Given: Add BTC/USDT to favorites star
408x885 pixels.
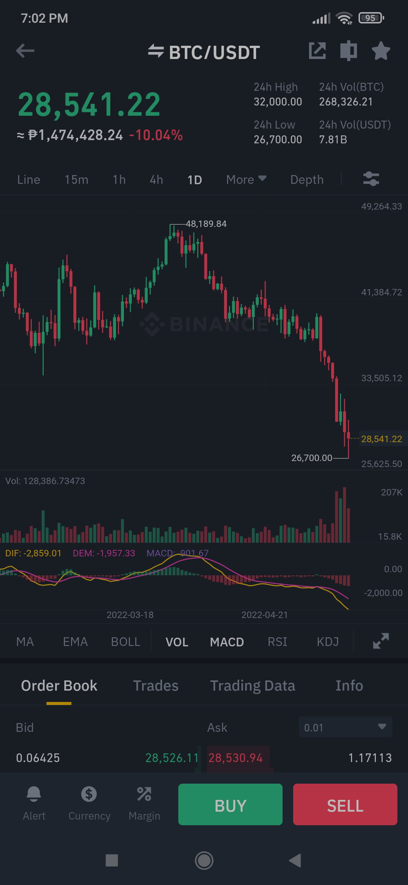Looking at the screenshot, I should click(x=380, y=51).
